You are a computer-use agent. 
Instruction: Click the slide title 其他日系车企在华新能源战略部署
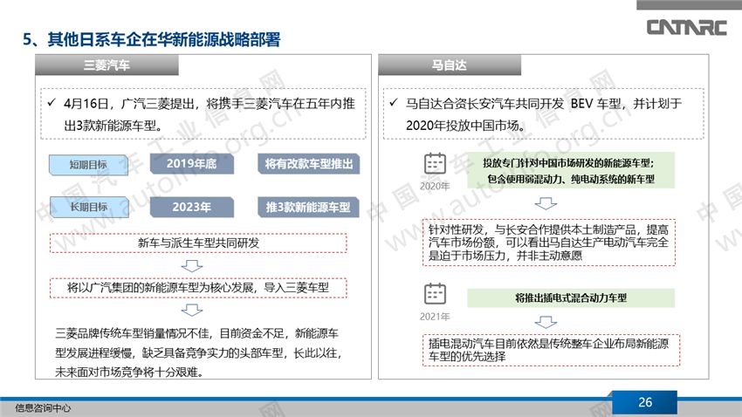(164, 39)
